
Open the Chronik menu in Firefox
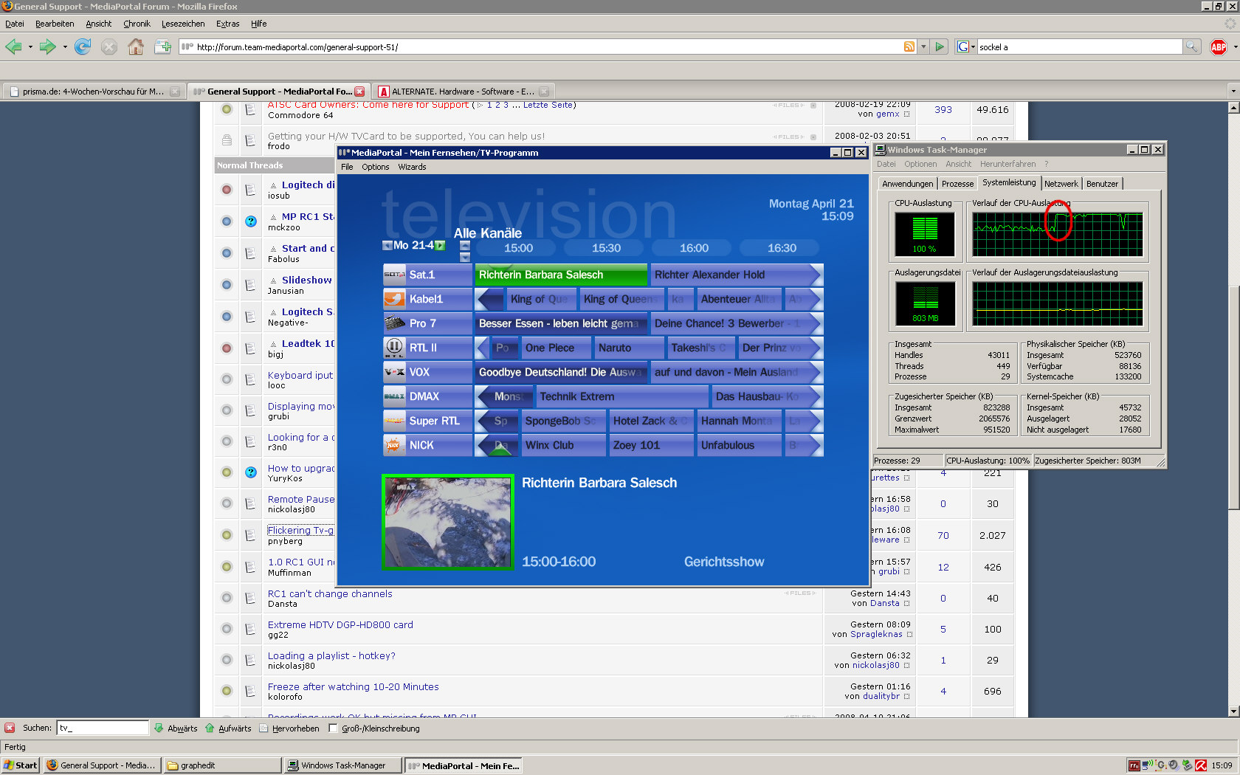click(137, 24)
